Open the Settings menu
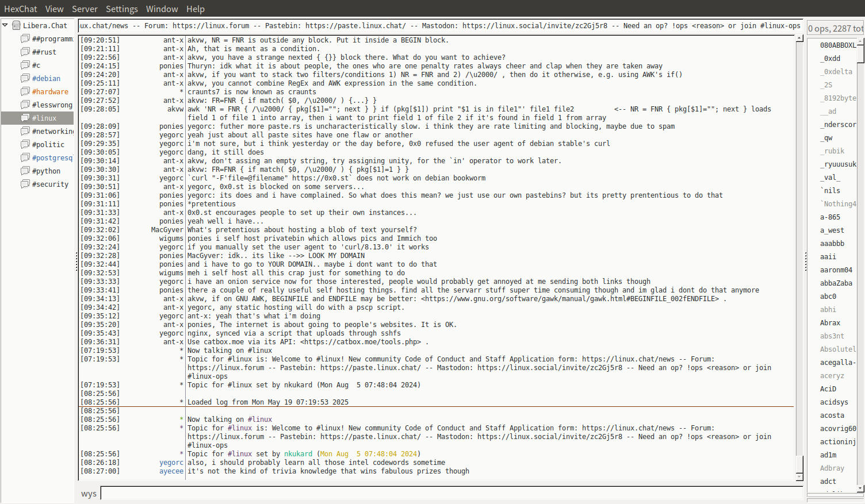Screen dimensions: 865x504 pos(122,9)
